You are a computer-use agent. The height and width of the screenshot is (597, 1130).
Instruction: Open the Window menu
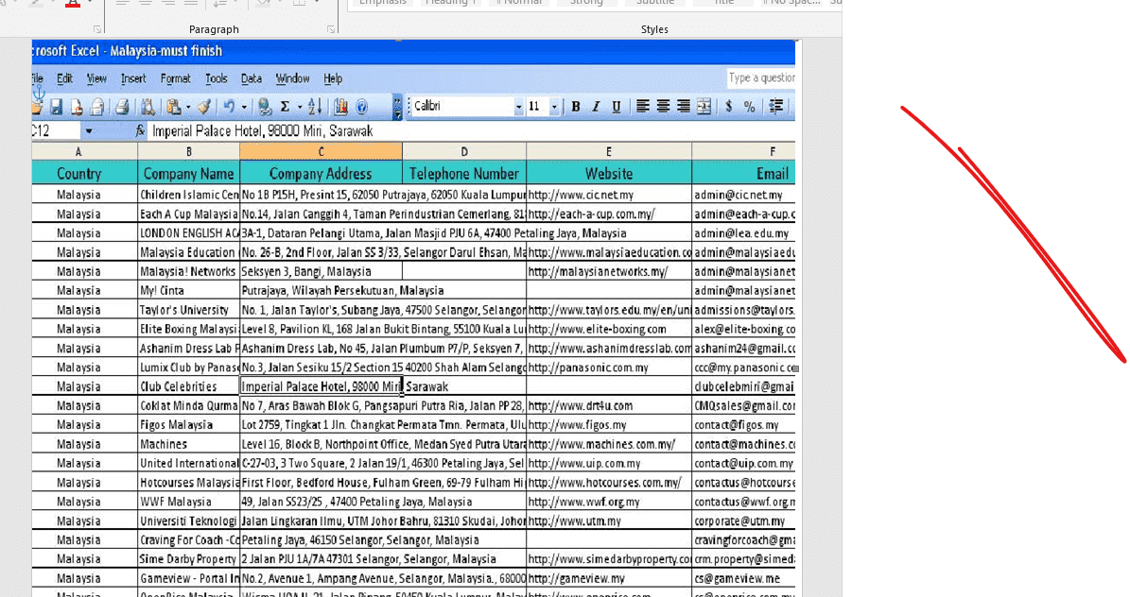[x=292, y=78]
